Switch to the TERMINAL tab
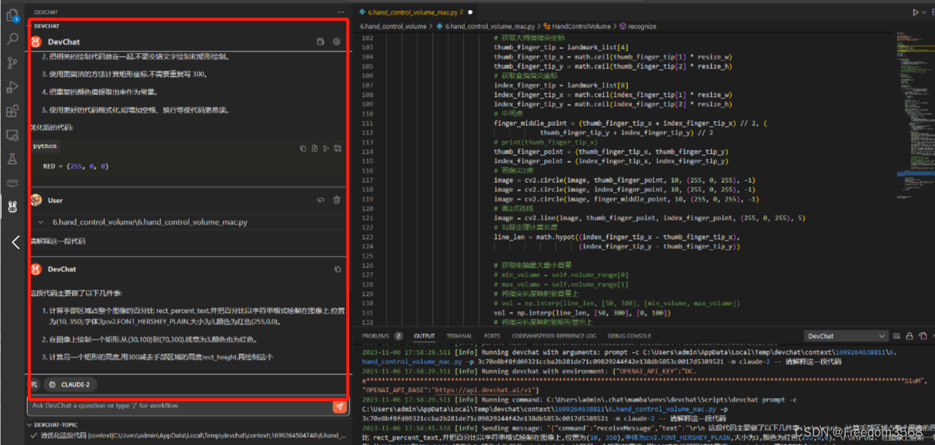The height and width of the screenshot is (445, 935). tap(459, 336)
